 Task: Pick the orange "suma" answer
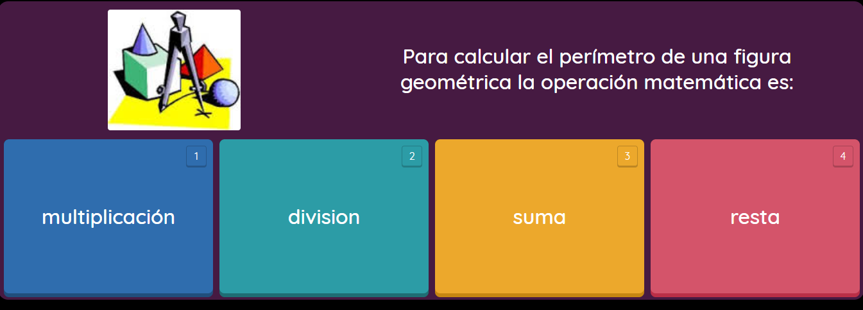click(539, 217)
